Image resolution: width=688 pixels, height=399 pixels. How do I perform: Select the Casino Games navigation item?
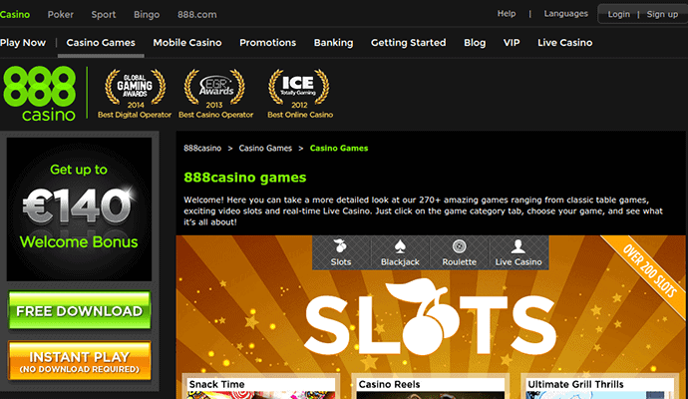pos(101,43)
